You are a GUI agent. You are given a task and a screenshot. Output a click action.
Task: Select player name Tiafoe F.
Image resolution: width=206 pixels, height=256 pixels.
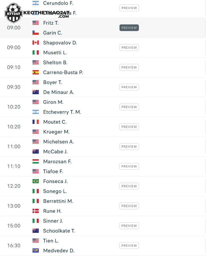coord(53,171)
